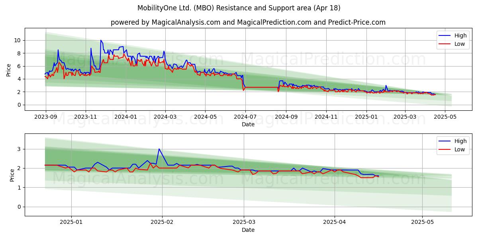478x239 pixels.
Task: Click the '2023-11' x-axis label in the top chart
Action: tap(86, 118)
